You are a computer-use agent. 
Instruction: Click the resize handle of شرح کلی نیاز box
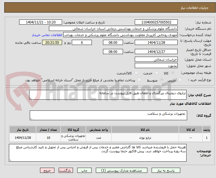[x=31, y=98]
